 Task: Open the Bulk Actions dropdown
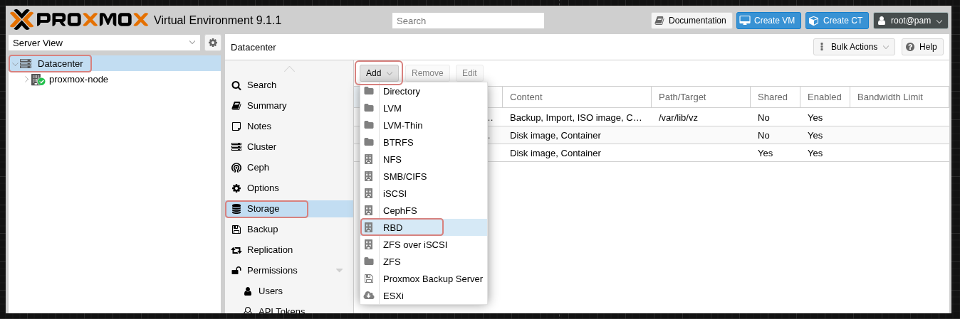(854, 47)
